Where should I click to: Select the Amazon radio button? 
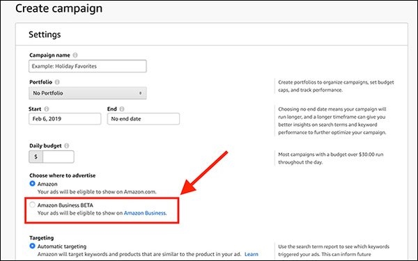point(32,184)
